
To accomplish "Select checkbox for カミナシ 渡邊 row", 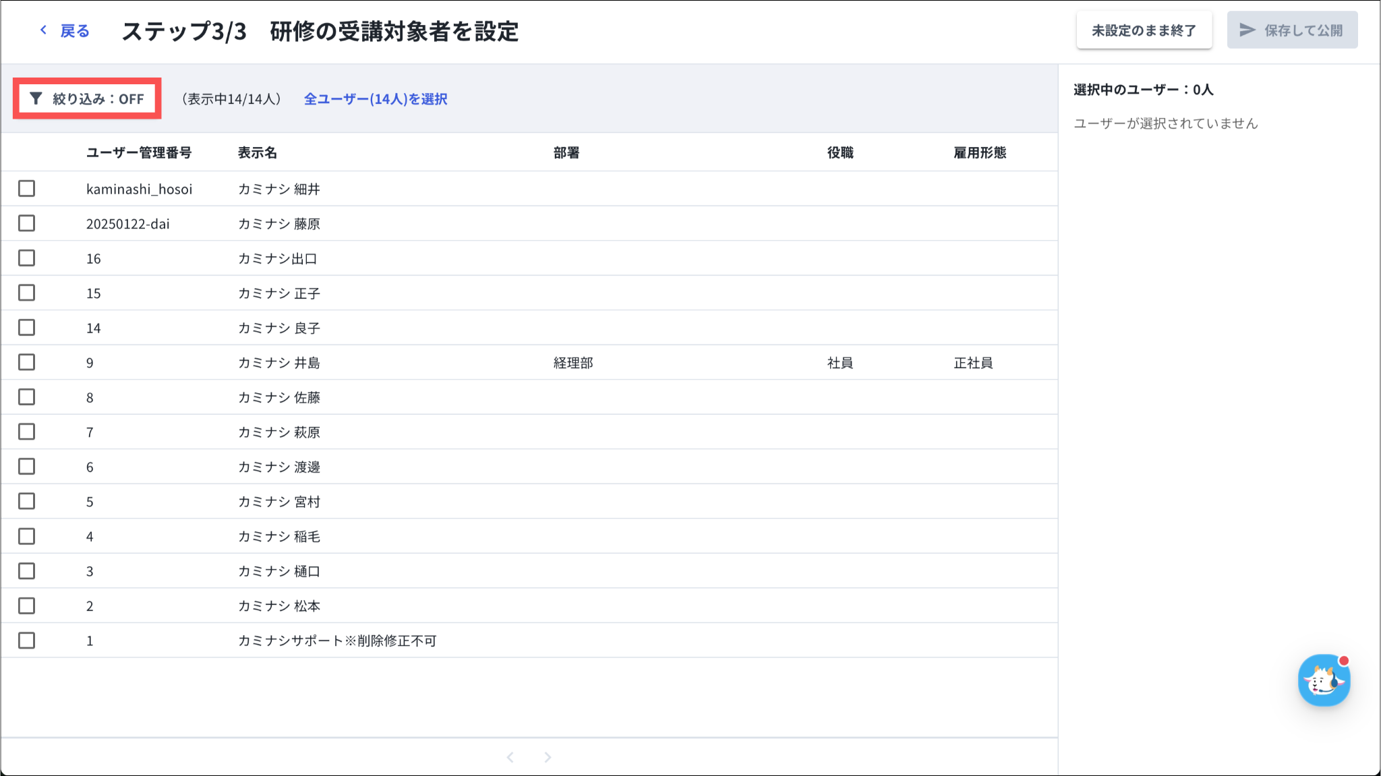I will point(27,467).
